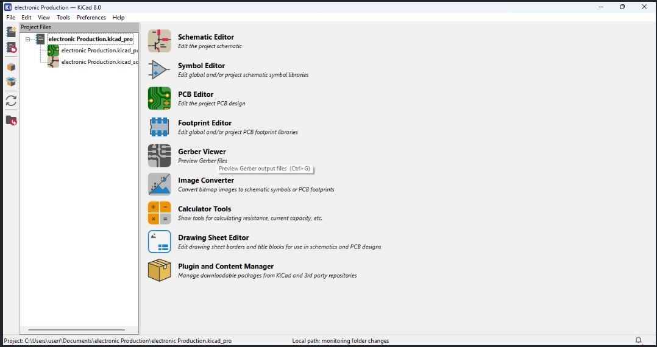Screen dimensions: 657x347
Task: Create new project from left toolbar
Action: pyautogui.click(x=12, y=32)
